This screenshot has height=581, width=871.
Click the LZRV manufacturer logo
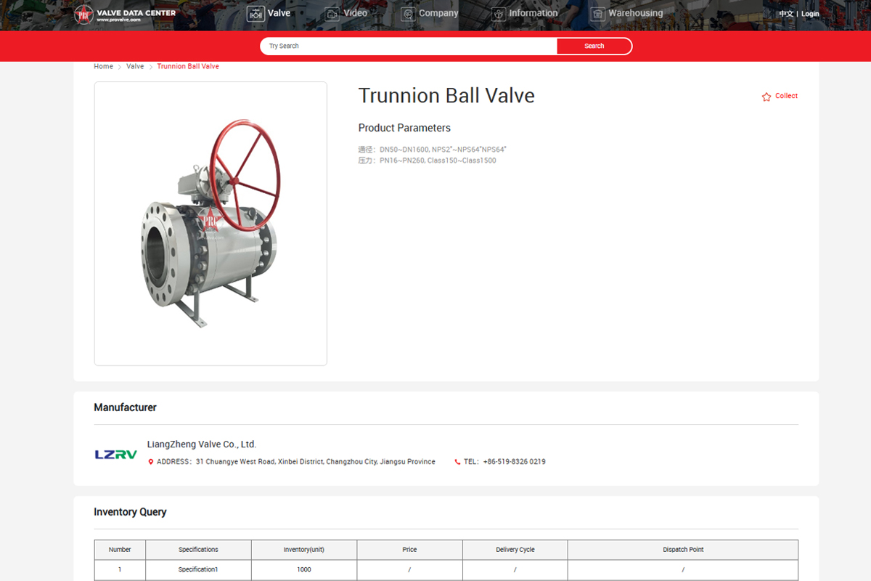click(116, 455)
